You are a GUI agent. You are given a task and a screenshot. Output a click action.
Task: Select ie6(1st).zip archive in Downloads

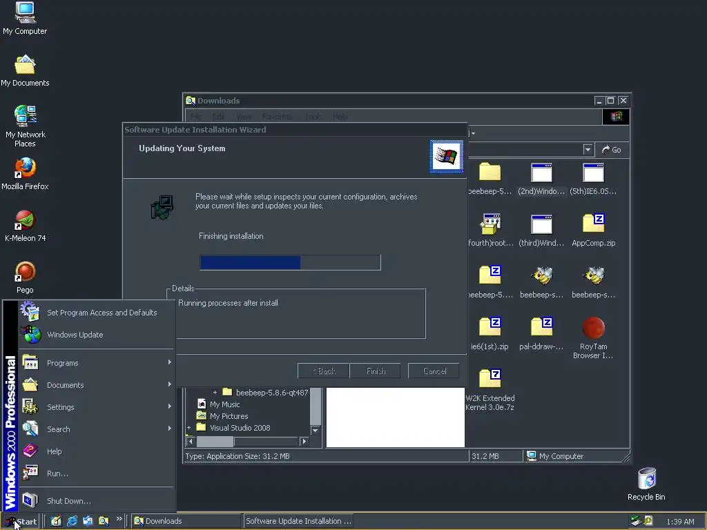pos(490,334)
